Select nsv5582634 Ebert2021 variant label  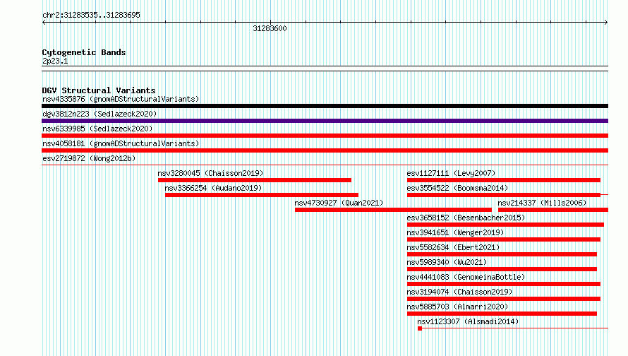tap(453, 247)
